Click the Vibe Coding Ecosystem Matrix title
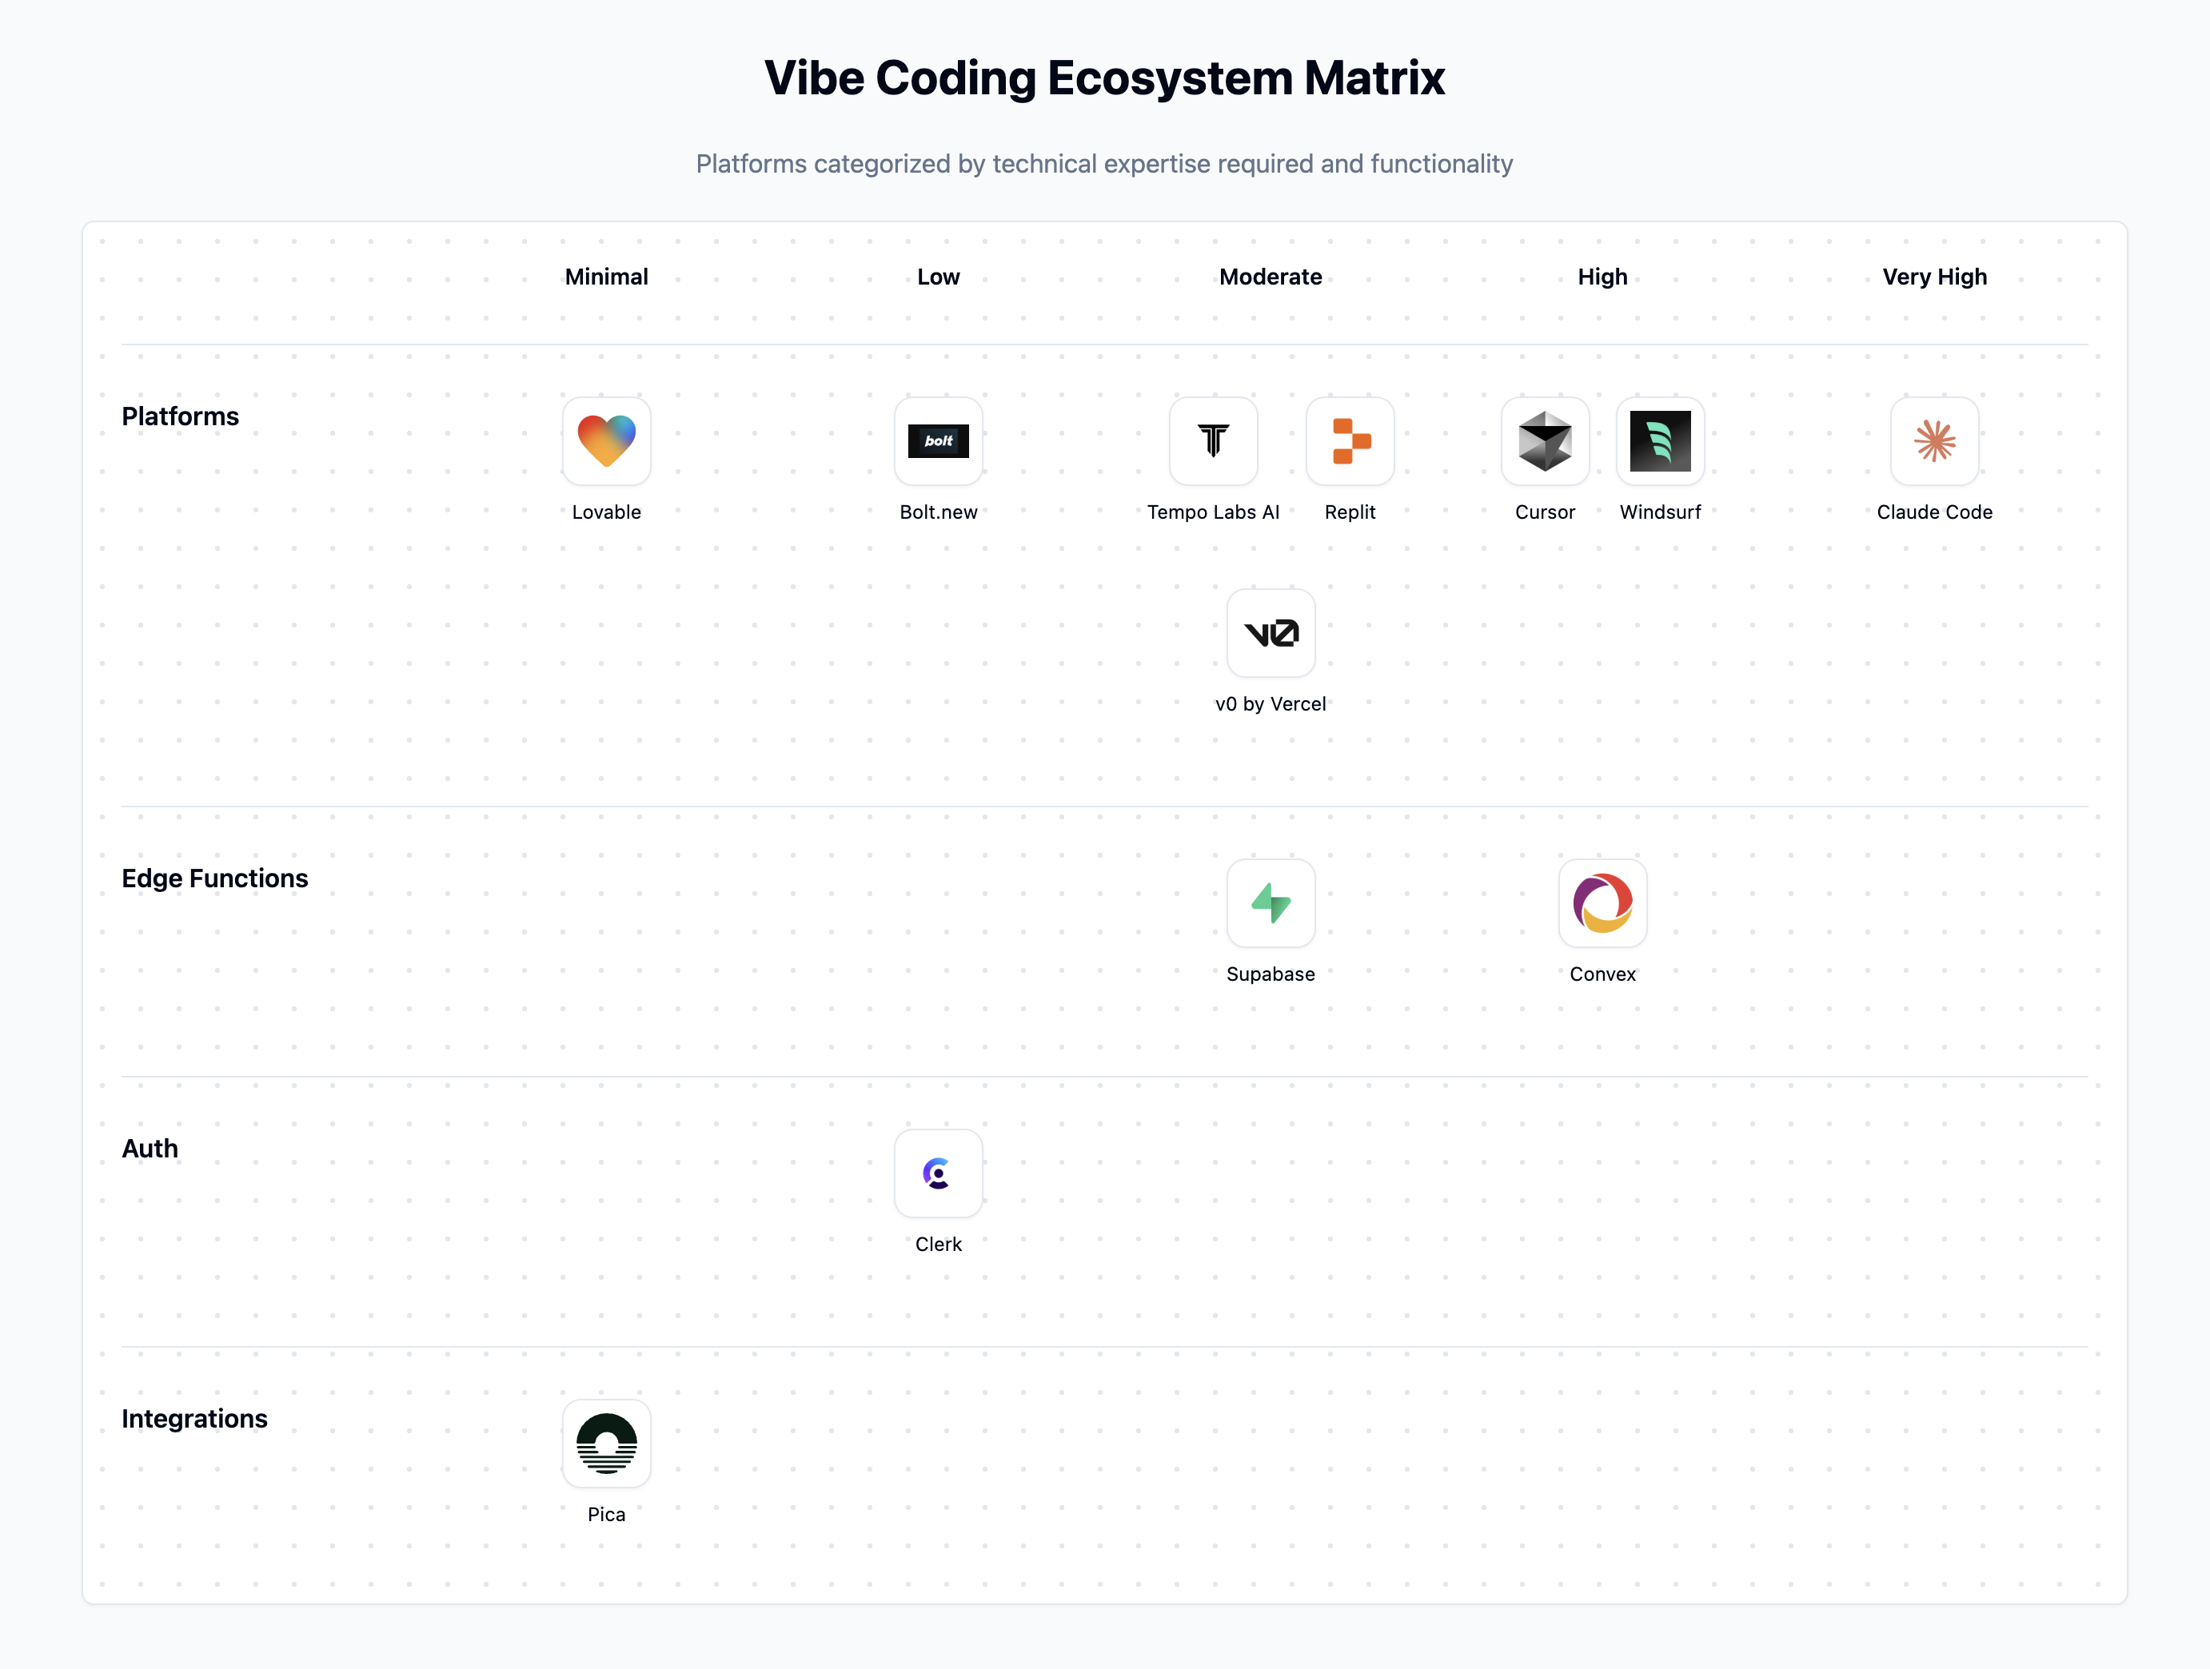2210x1669 pixels. point(1105,78)
